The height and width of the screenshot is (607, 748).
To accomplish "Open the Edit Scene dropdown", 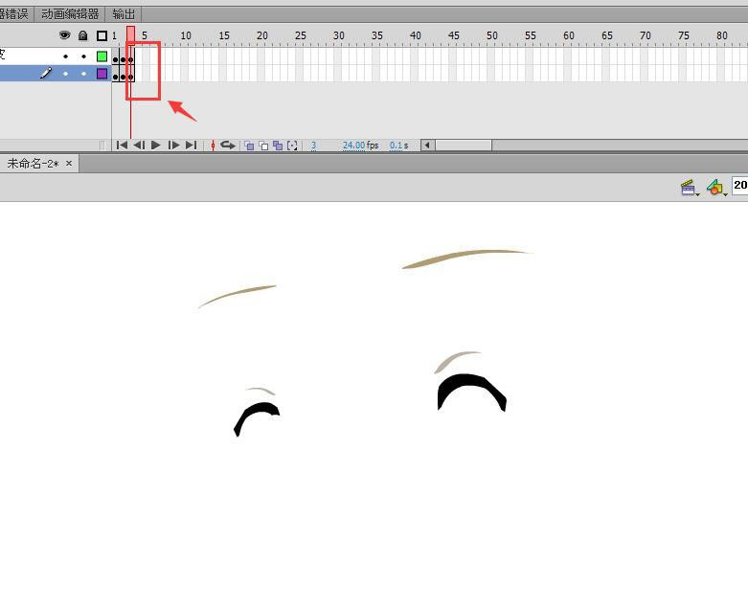I will [x=689, y=188].
